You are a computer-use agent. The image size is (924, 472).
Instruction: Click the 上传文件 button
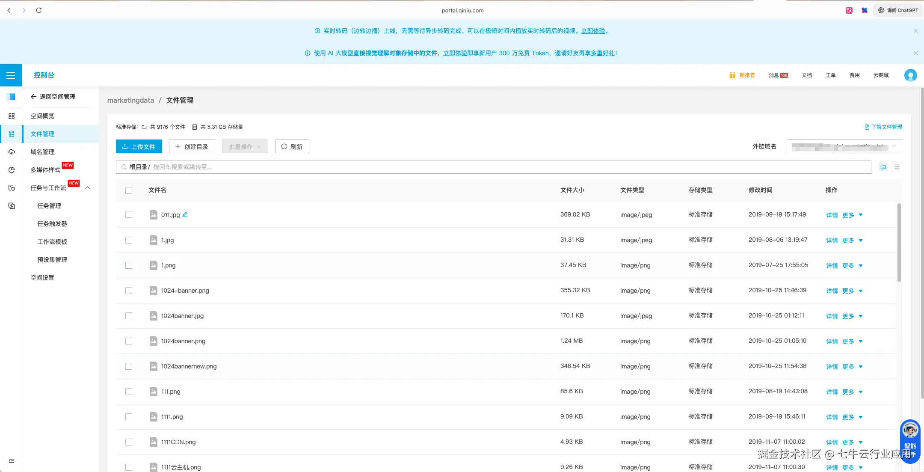(x=139, y=146)
